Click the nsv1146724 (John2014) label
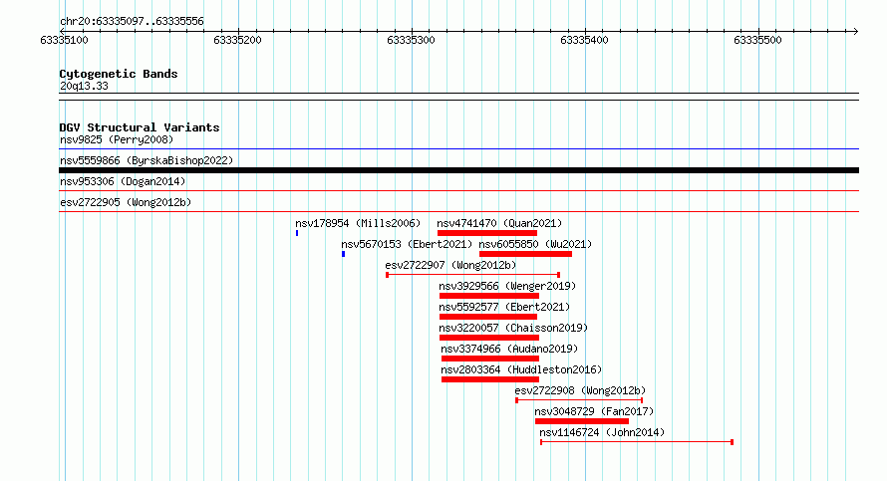887x481 pixels. 602,432
